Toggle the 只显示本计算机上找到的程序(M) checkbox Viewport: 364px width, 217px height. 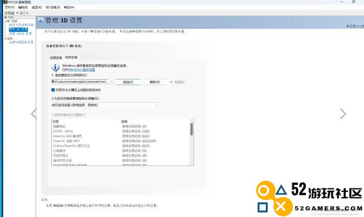(x=53, y=90)
